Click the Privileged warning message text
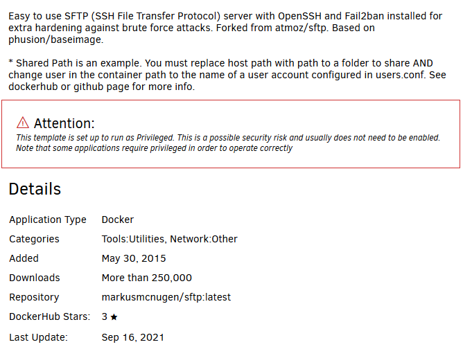Viewport: 463px width, 349px height. (x=228, y=143)
